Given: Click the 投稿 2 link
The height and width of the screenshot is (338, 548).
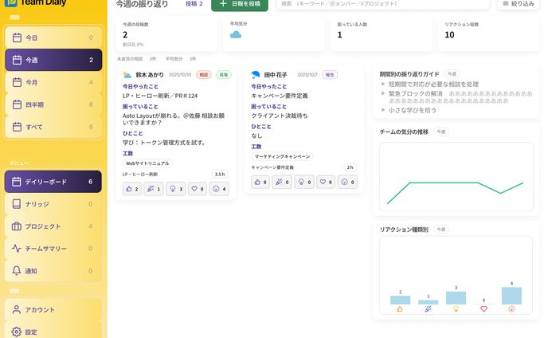Looking at the screenshot, I should (x=194, y=4).
